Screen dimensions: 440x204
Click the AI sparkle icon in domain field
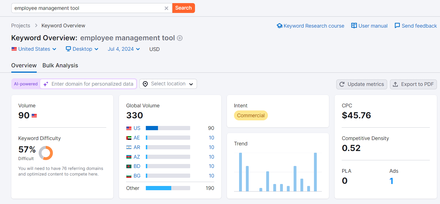click(x=46, y=84)
